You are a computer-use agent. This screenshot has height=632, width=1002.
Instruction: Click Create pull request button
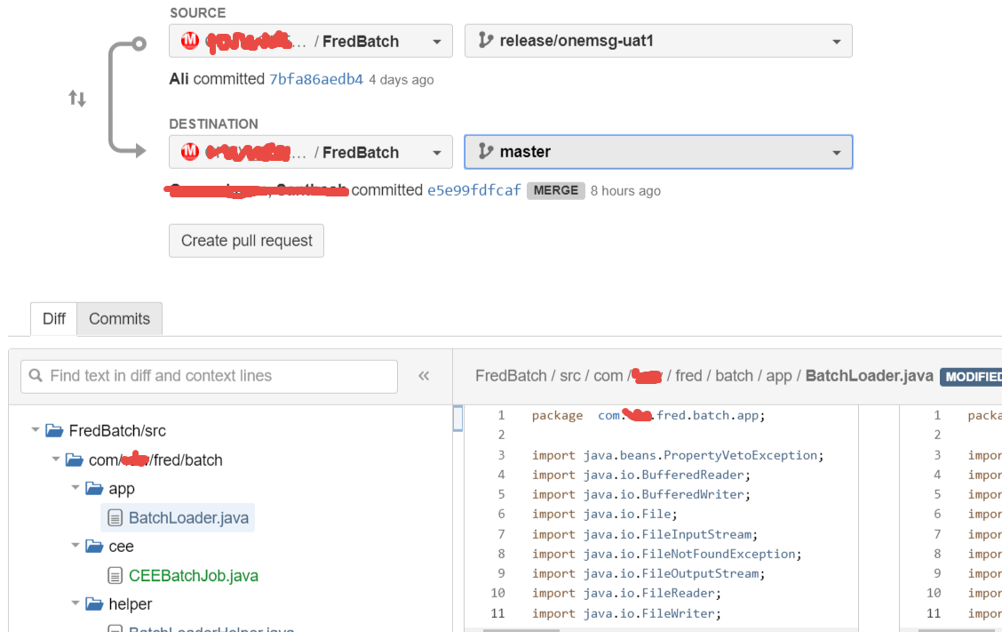point(247,241)
